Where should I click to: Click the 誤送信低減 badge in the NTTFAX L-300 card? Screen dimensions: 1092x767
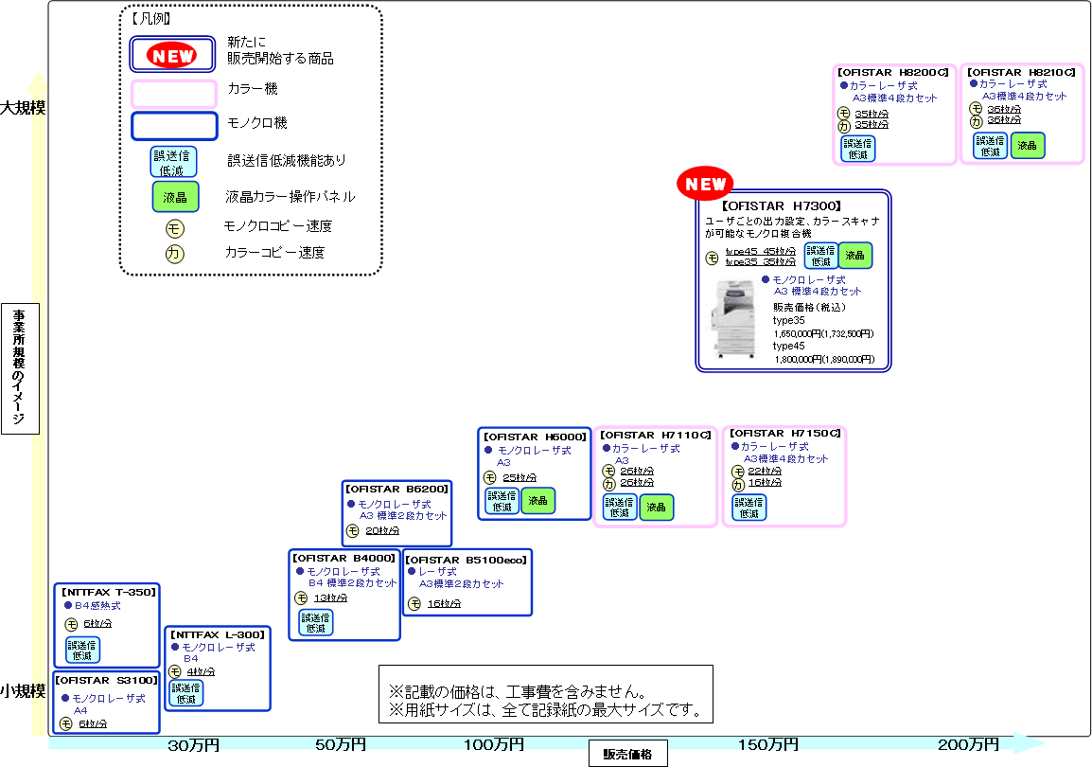[x=186, y=693]
